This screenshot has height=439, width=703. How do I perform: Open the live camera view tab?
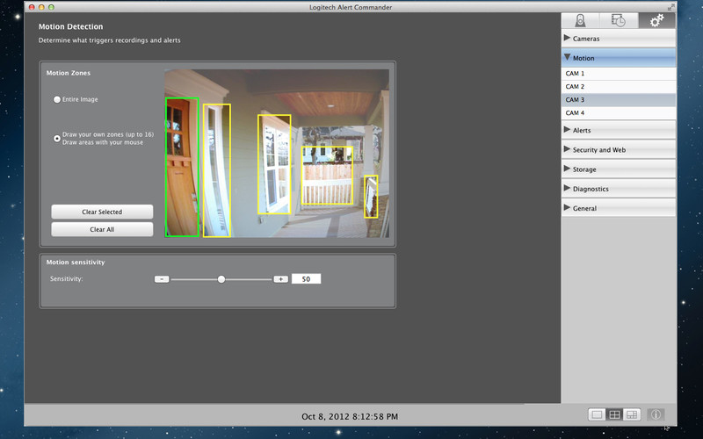click(580, 21)
